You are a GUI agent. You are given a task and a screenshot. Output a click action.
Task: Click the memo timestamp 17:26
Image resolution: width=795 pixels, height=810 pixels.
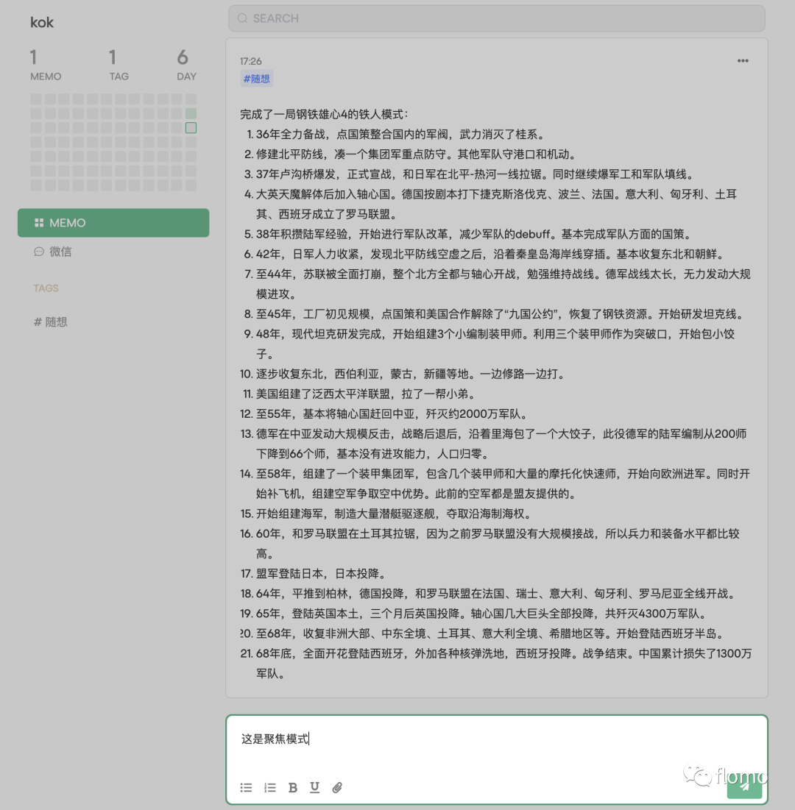[251, 62]
